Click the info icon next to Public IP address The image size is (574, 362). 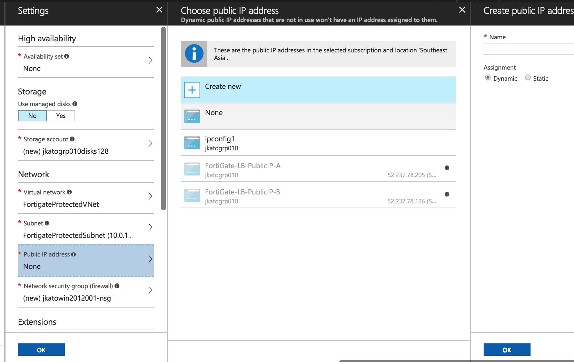tap(74, 254)
